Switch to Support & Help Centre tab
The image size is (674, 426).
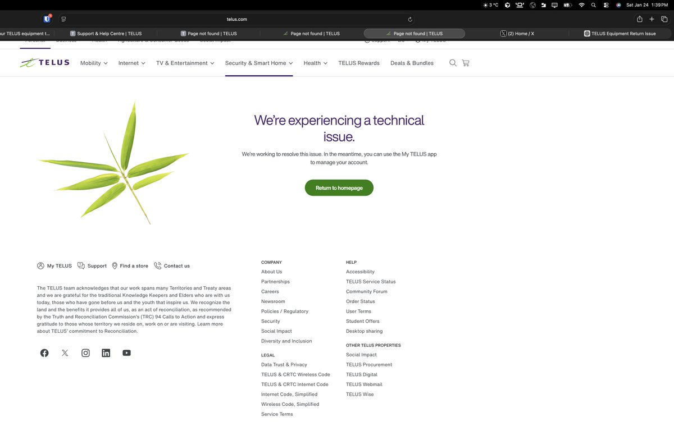point(106,33)
